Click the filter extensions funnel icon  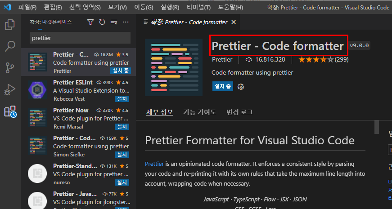point(90,22)
